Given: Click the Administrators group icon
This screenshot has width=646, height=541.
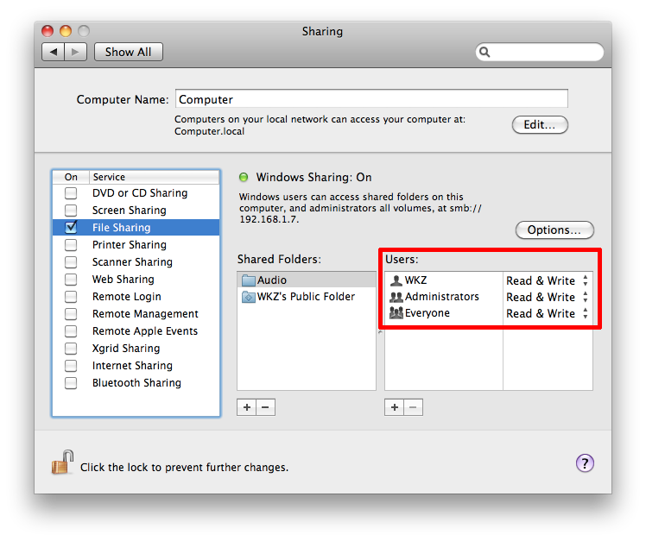Looking at the screenshot, I should click(x=396, y=297).
